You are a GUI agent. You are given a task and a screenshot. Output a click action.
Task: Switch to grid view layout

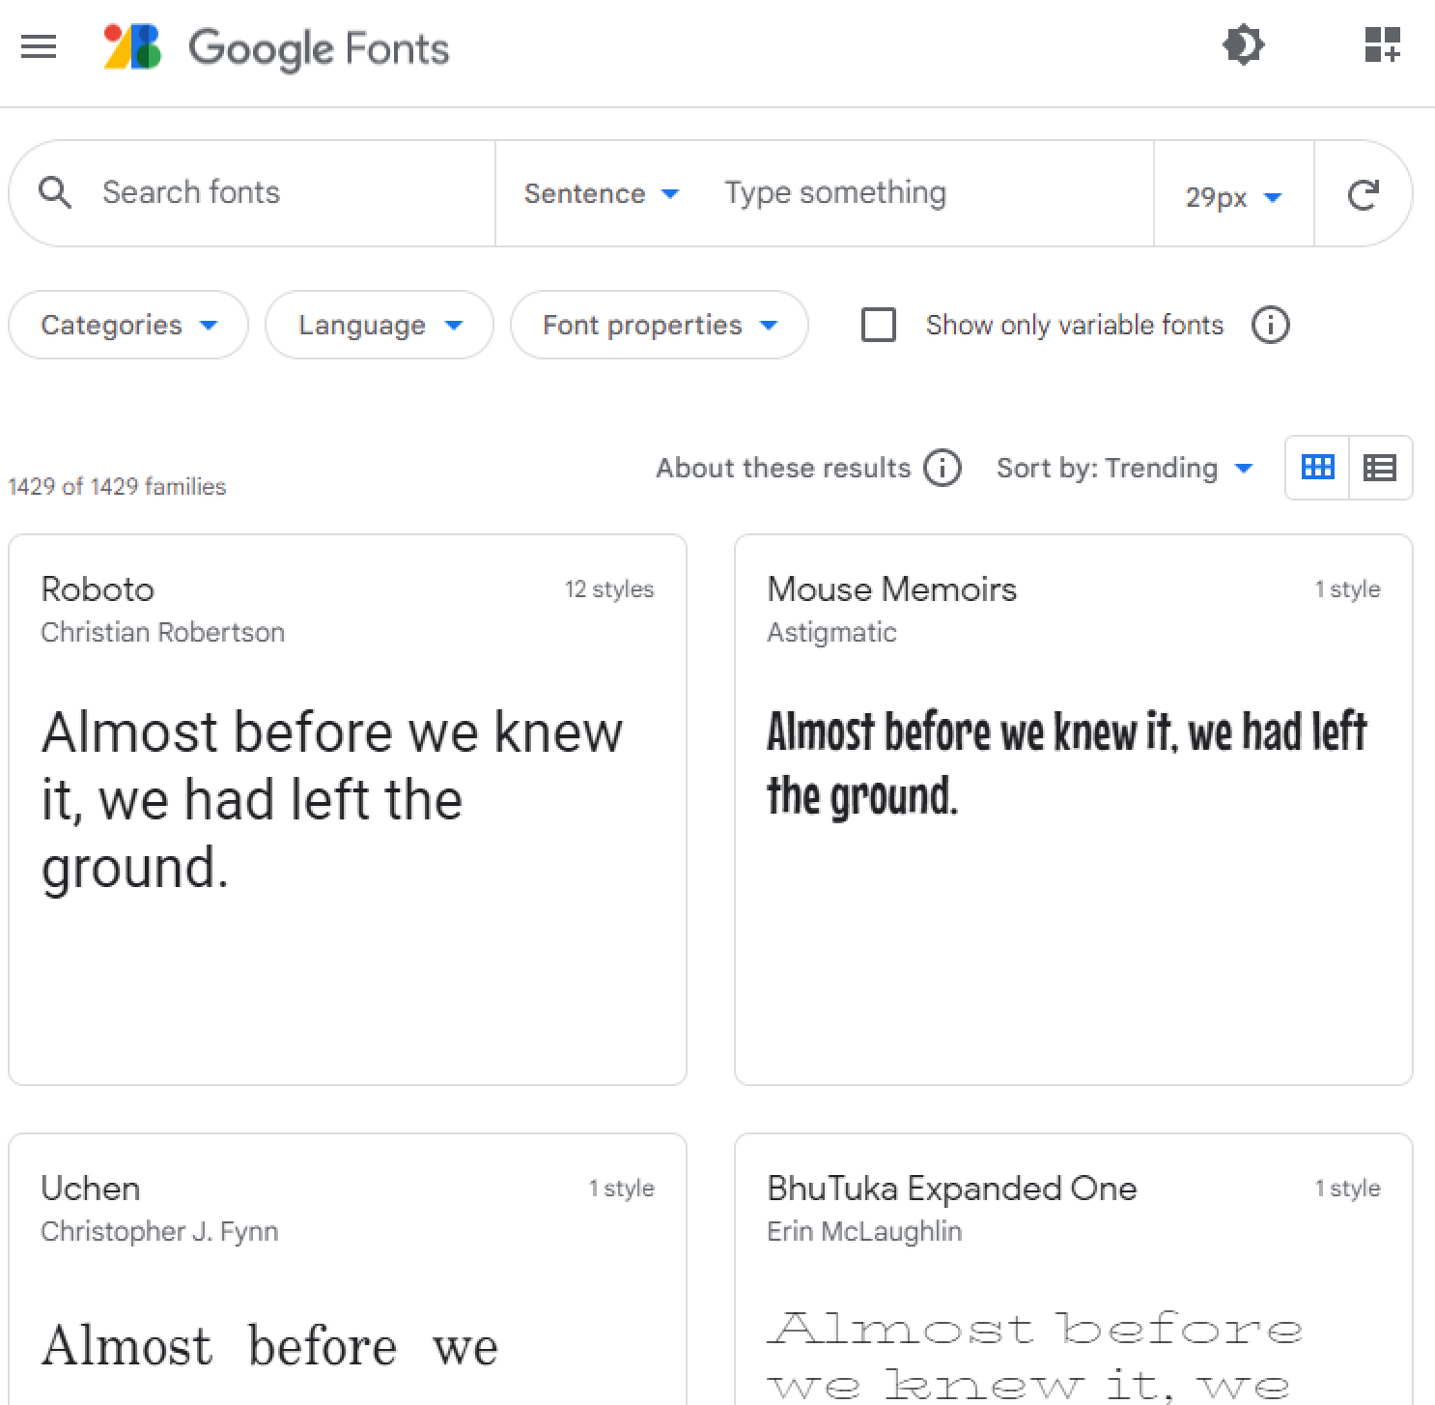1317,469
